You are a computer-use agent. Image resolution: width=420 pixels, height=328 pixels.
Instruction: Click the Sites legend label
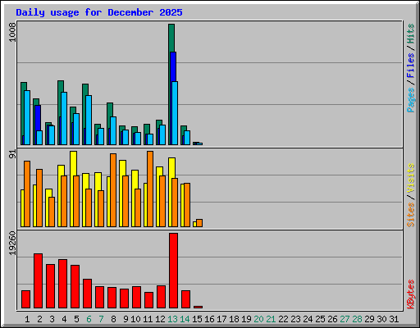(410, 215)
